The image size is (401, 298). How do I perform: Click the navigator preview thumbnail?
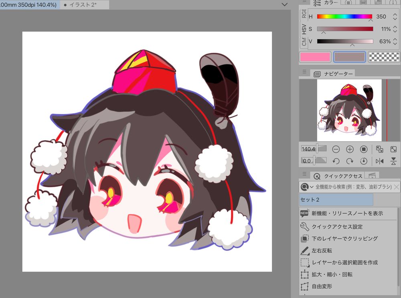coord(349,110)
